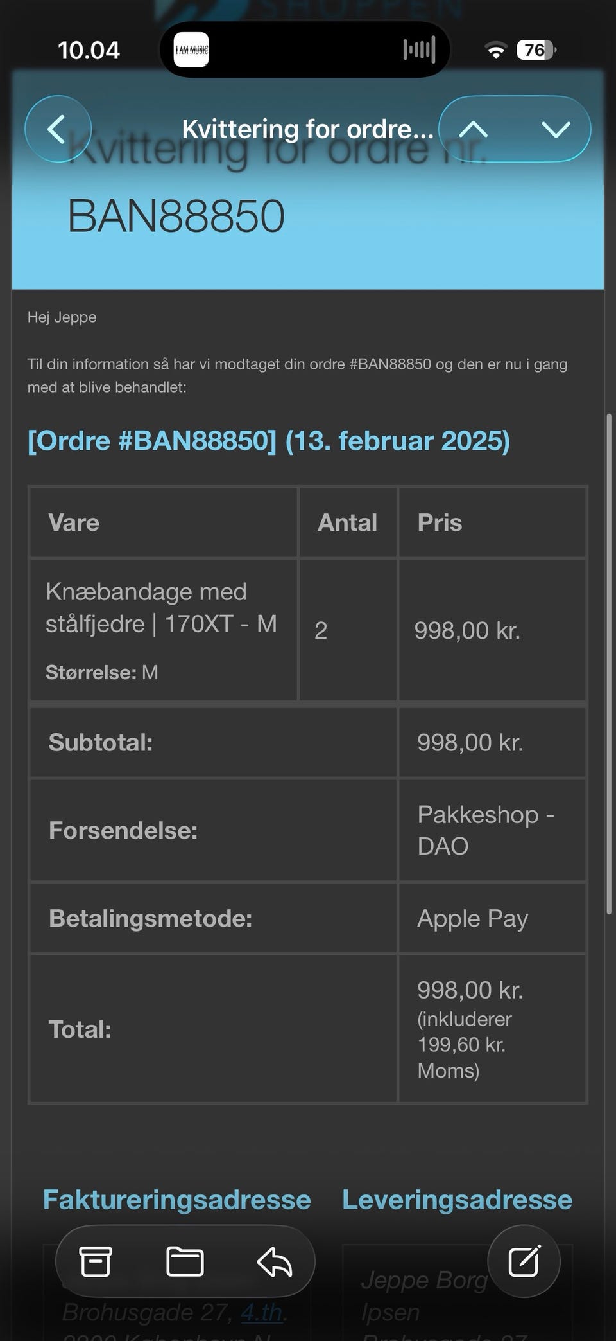Reply using the curved arrow icon
Image resolution: width=616 pixels, height=1341 pixels.
tap(275, 1261)
